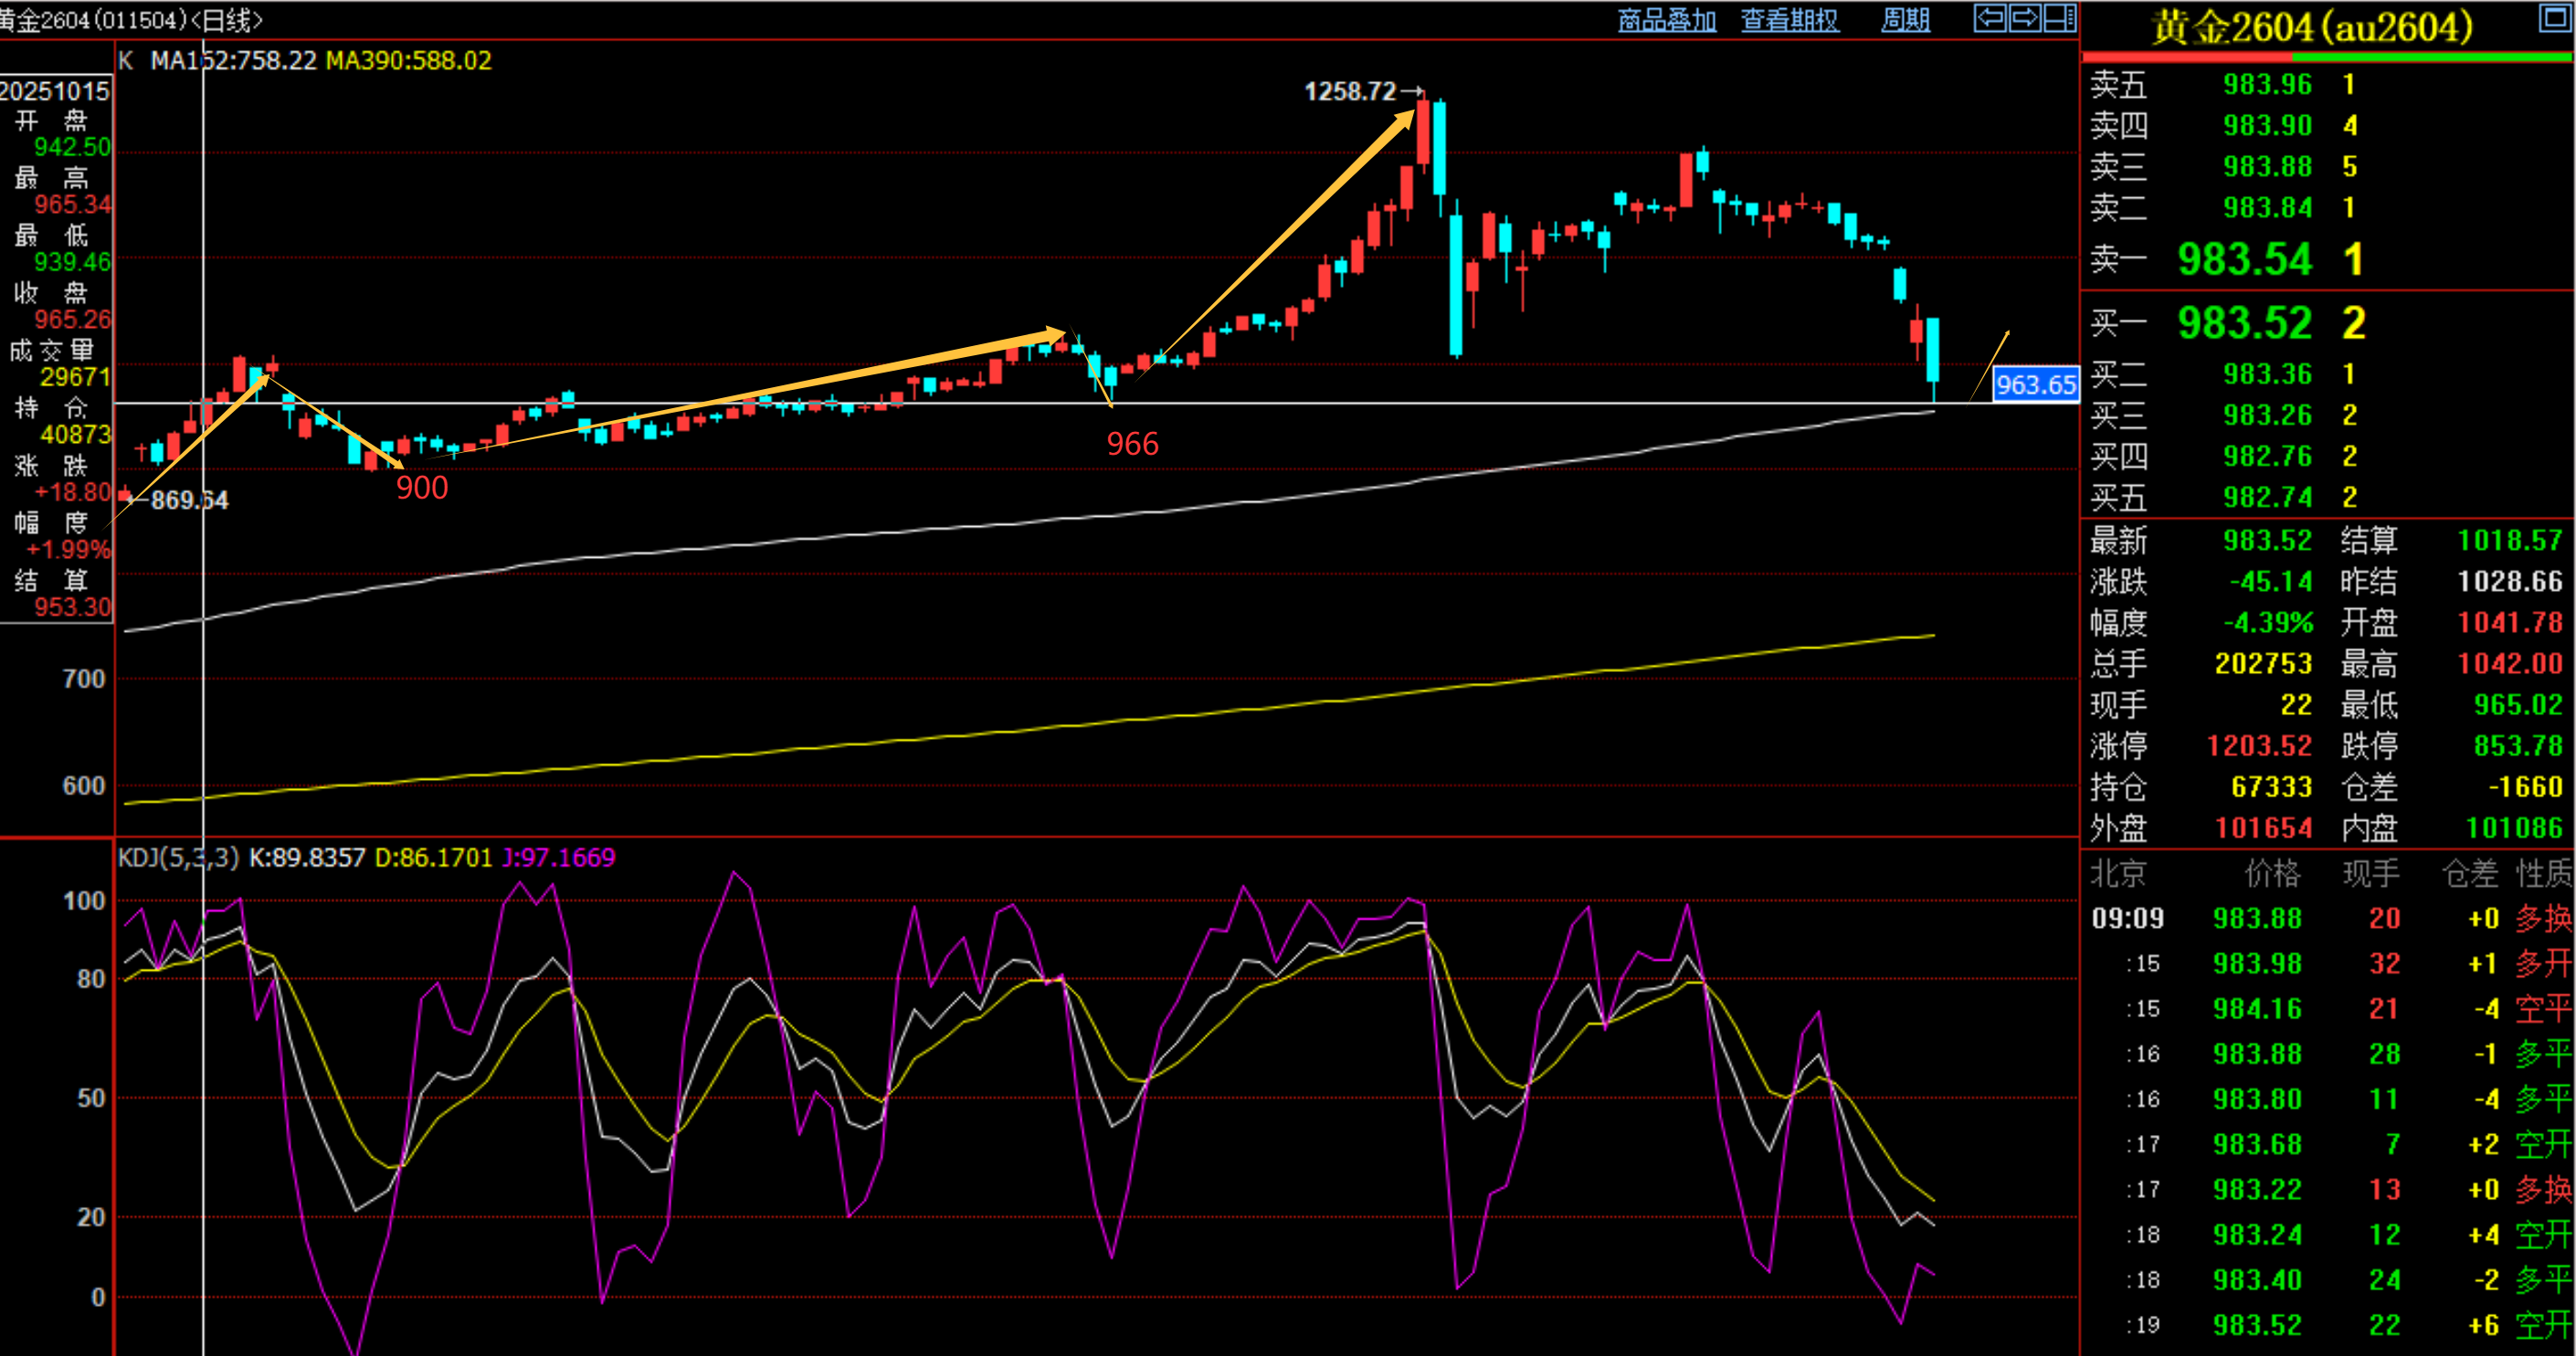Click the 黄金2604(au2604) quote header
Image resolution: width=2576 pixels, height=1356 pixels.
coord(2312,27)
